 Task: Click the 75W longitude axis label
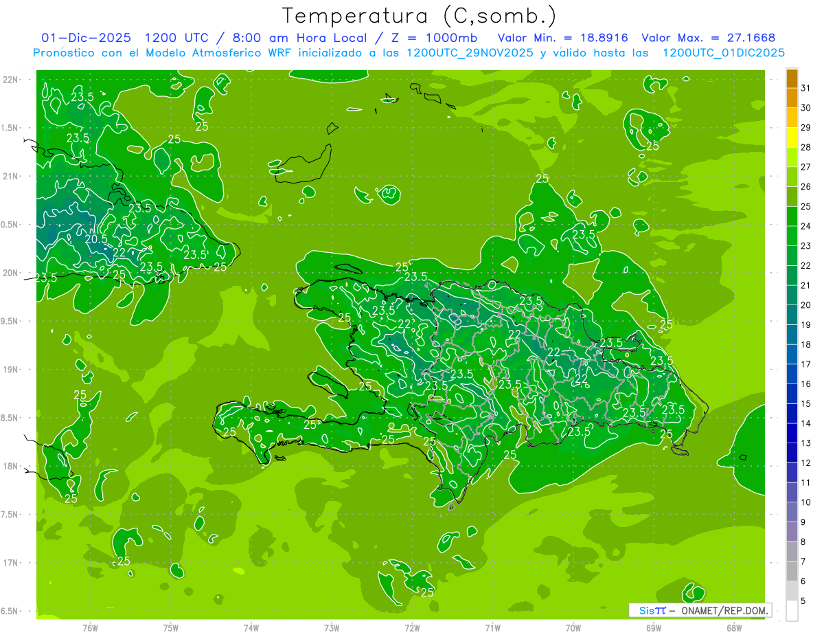click(x=171, y=628)
